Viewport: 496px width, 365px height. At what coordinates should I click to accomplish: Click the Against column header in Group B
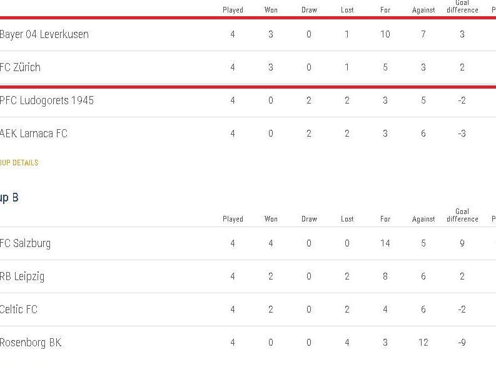pos(423,219)
